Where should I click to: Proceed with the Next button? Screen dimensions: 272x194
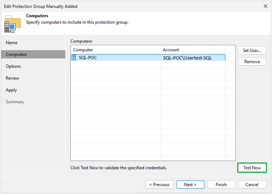point(190,184)
